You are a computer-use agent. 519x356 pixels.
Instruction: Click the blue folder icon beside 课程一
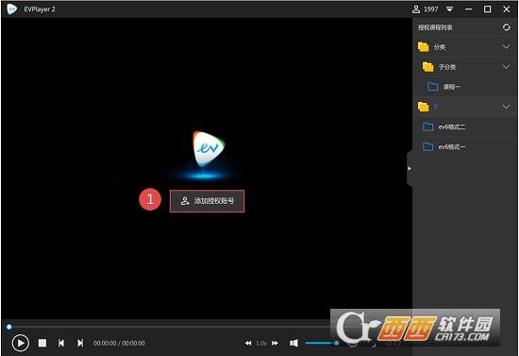pyautogui.click(x=432, y=87)
